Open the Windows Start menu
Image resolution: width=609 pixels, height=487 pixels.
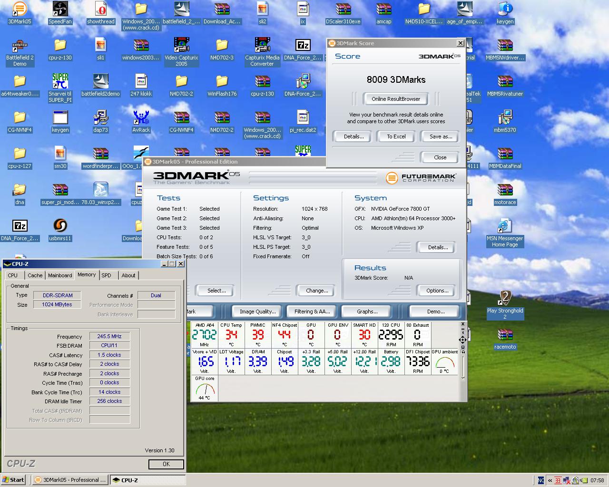pos(13,480)
